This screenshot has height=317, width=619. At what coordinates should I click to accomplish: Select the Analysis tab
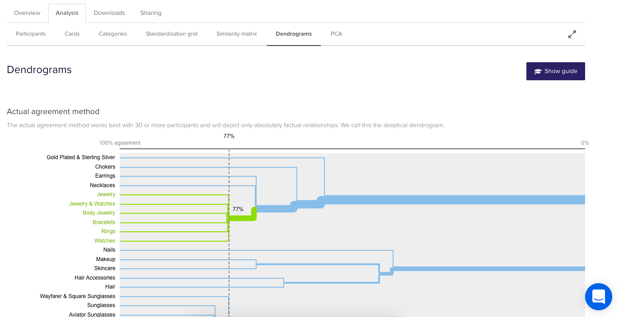[67, 13]
